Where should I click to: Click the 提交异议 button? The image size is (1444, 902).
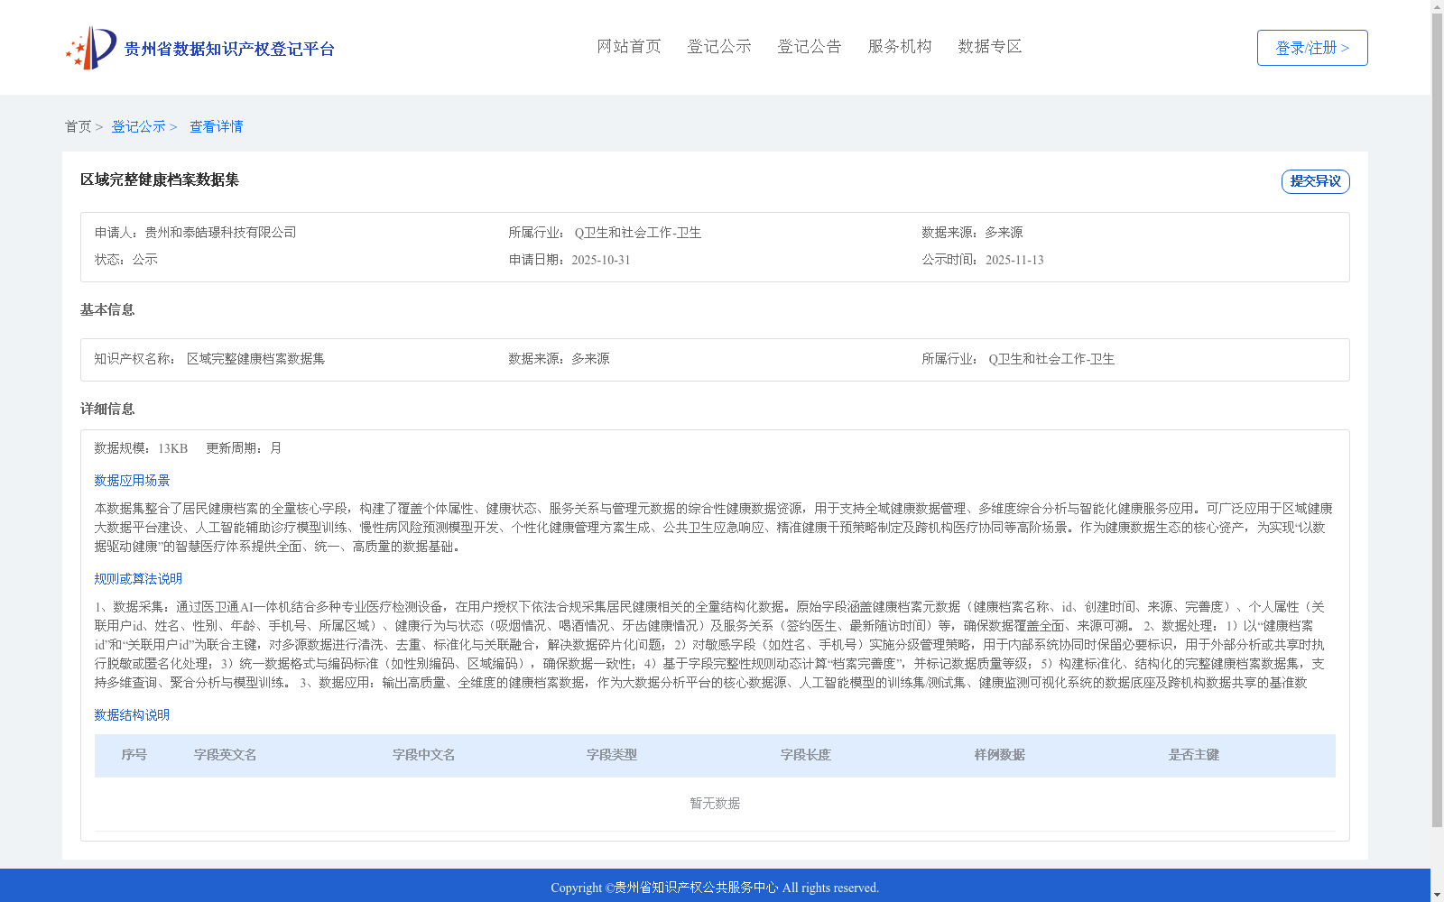pyautogui.click(x=1316, y=181)
